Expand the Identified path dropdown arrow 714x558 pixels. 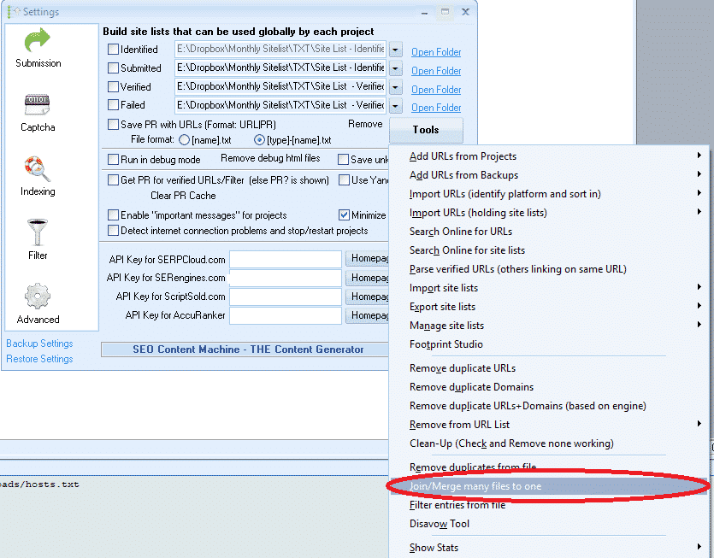click(x=396, y=50)
